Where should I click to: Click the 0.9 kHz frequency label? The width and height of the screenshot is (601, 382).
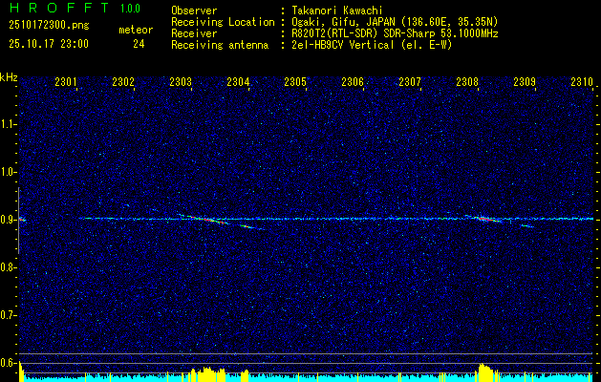[x=8, y=220]
